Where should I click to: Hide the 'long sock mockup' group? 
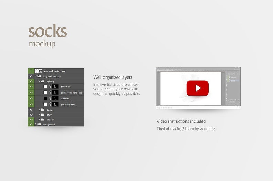[x=31, y=76]
